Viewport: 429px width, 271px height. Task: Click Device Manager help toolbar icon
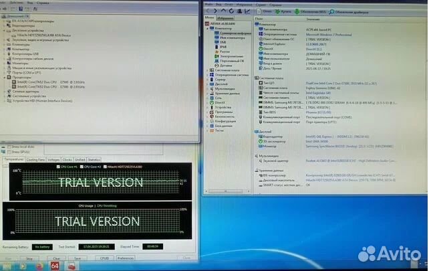(x=21, y=9)
